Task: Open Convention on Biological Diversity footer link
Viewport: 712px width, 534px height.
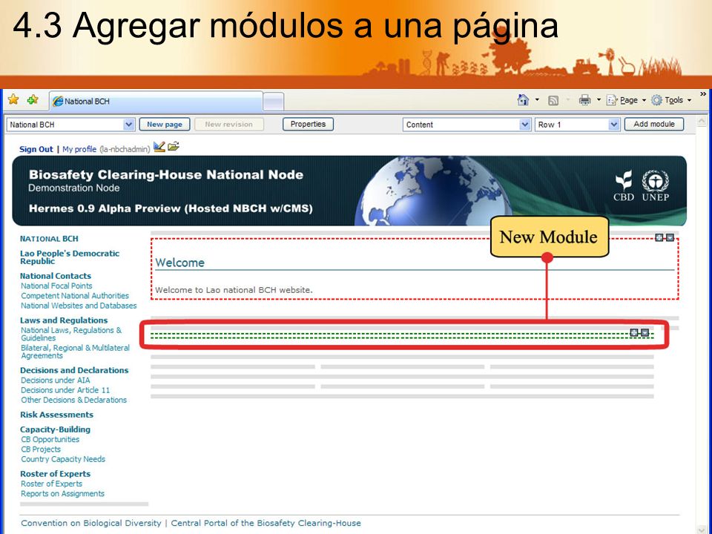Action: click(x=90, y=523)
